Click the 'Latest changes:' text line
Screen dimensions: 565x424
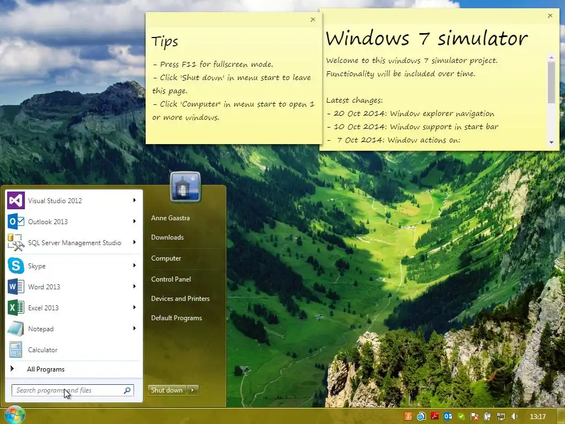(355, 100)
